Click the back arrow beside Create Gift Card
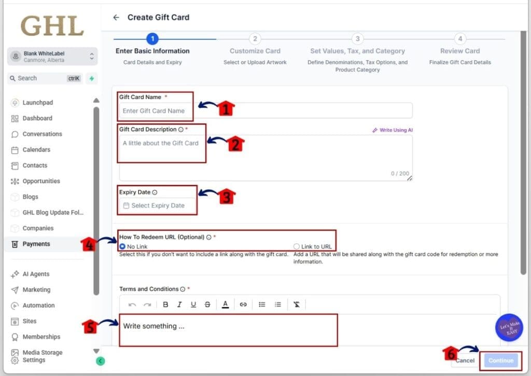The width and height of the screenshot is (531, 376). [x=116, y=18]
